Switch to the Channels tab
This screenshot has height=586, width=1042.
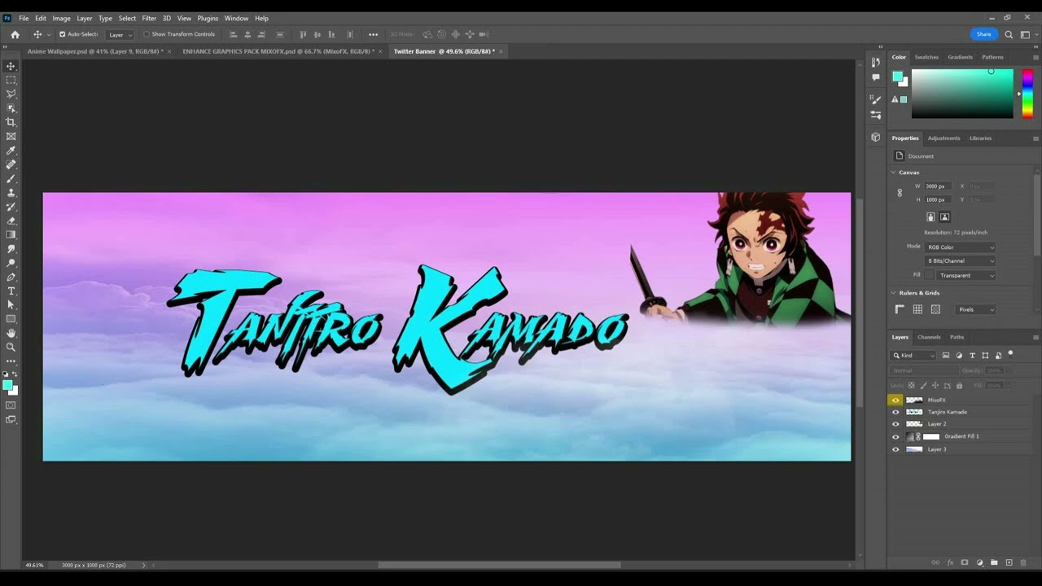click(929, 337)
